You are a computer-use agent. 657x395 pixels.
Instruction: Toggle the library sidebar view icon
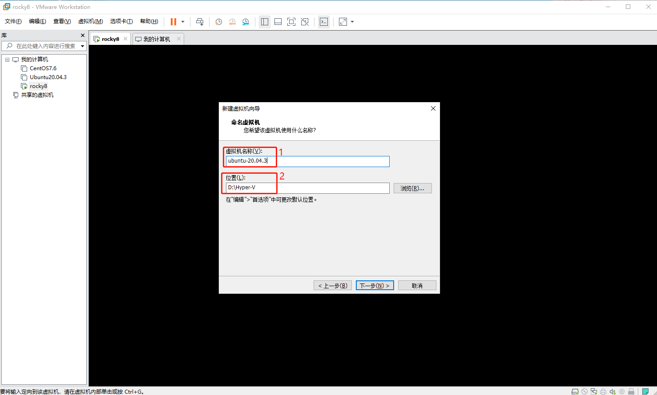click(x=265, y=22)
